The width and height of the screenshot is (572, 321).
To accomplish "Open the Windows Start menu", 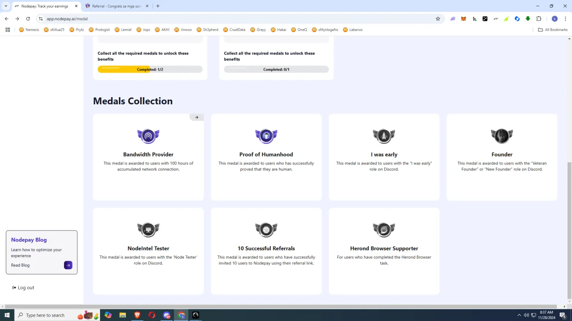I will [7, 315].
